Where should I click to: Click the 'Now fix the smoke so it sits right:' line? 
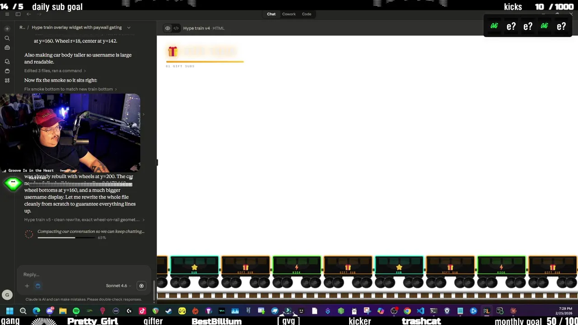coord(61,80)
